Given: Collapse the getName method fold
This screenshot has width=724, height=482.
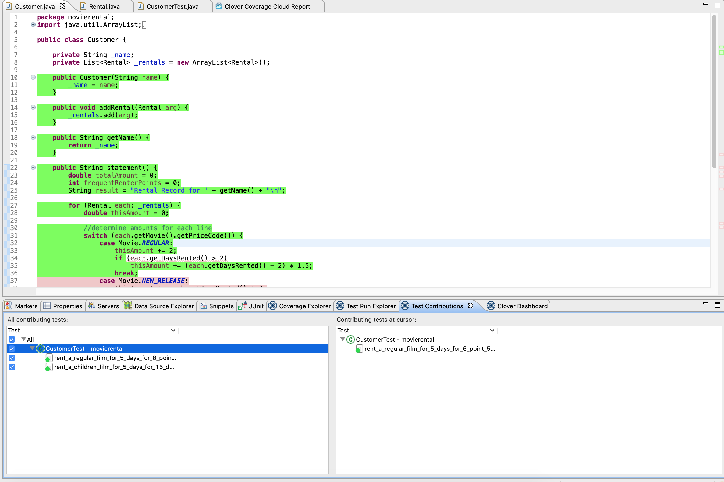Looking at the screenshot, I should (x=33, y=137).
